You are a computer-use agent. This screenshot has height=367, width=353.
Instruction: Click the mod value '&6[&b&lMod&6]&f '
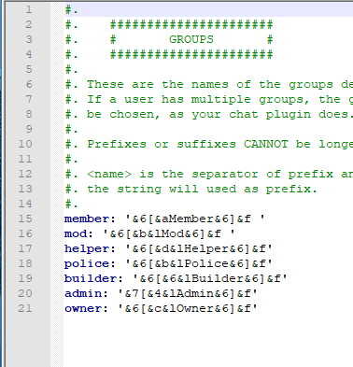[169, 233]
